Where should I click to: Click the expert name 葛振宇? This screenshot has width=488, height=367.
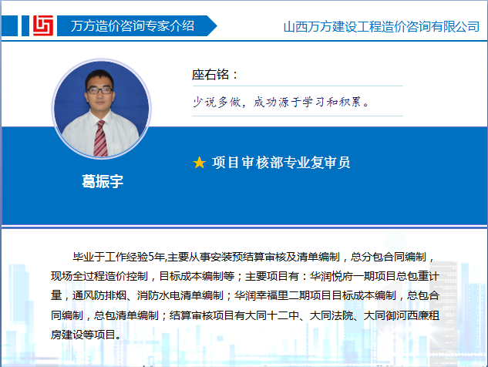(x=103, y=182)
